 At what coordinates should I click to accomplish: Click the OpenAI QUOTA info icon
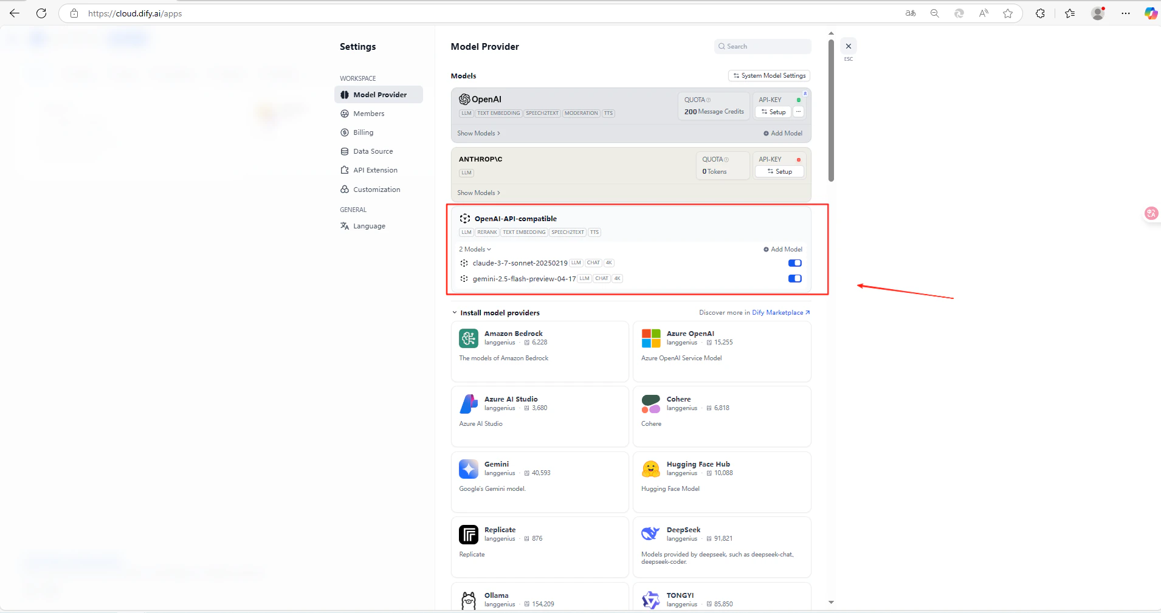coord(709,100)
